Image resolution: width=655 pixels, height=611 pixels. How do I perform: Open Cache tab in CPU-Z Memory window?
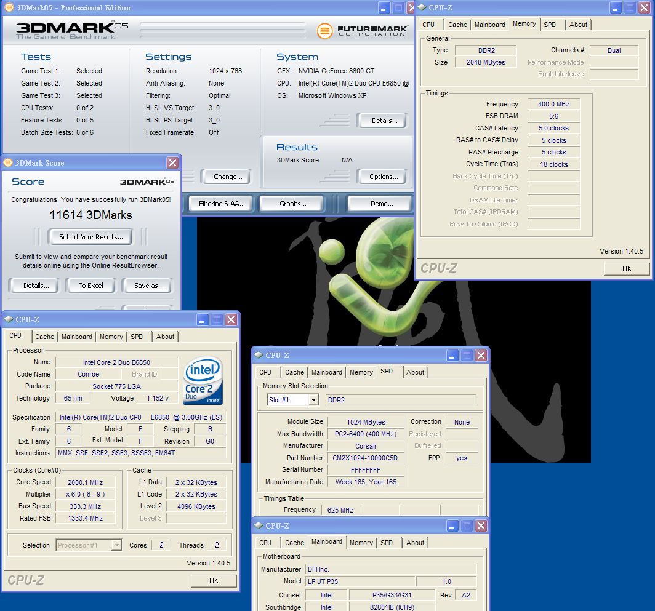pos(457,25)
